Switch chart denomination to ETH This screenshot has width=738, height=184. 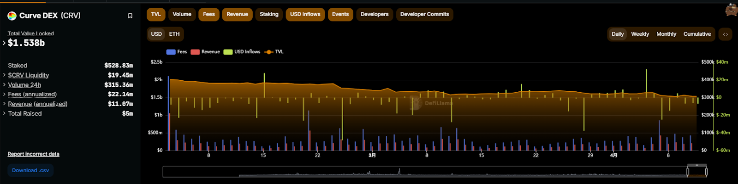174,34
